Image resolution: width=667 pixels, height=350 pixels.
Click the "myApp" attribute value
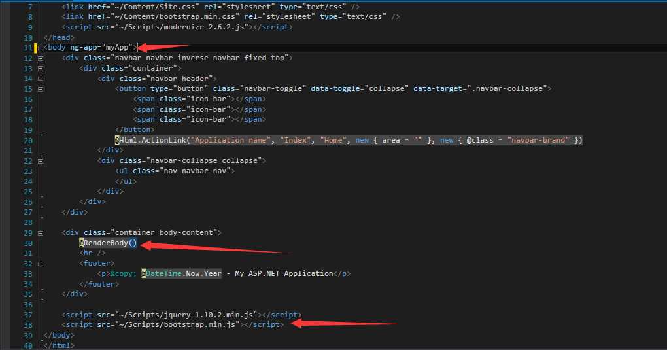tap(117, 47)
